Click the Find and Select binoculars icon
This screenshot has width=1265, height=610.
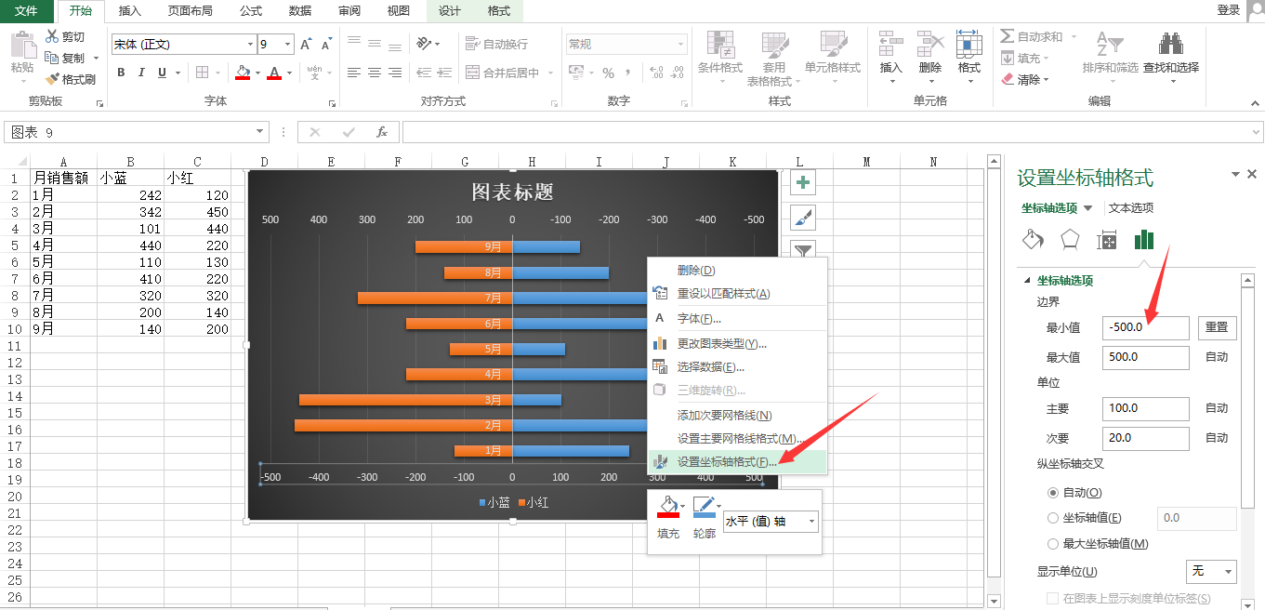coord(1170,44)
